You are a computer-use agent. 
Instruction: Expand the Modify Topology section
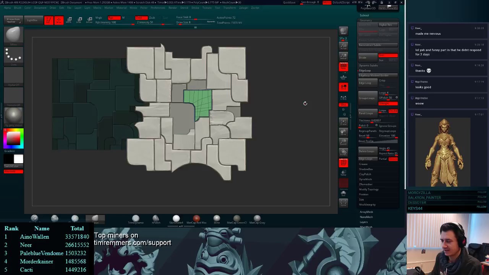click(x=369, y=189)
